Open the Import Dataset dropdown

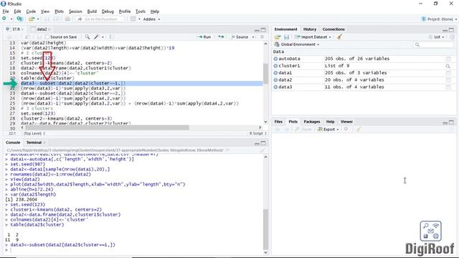313,37
